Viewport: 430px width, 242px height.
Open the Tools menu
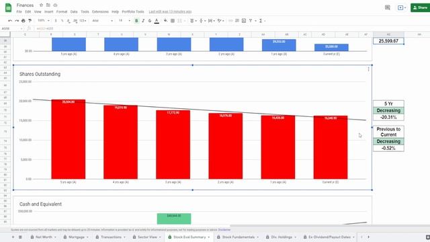tap(85, 12)
